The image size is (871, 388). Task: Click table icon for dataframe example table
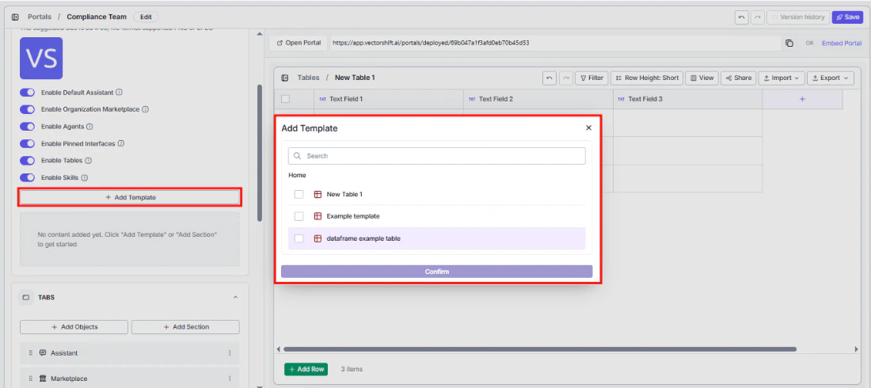click(318, 238)
